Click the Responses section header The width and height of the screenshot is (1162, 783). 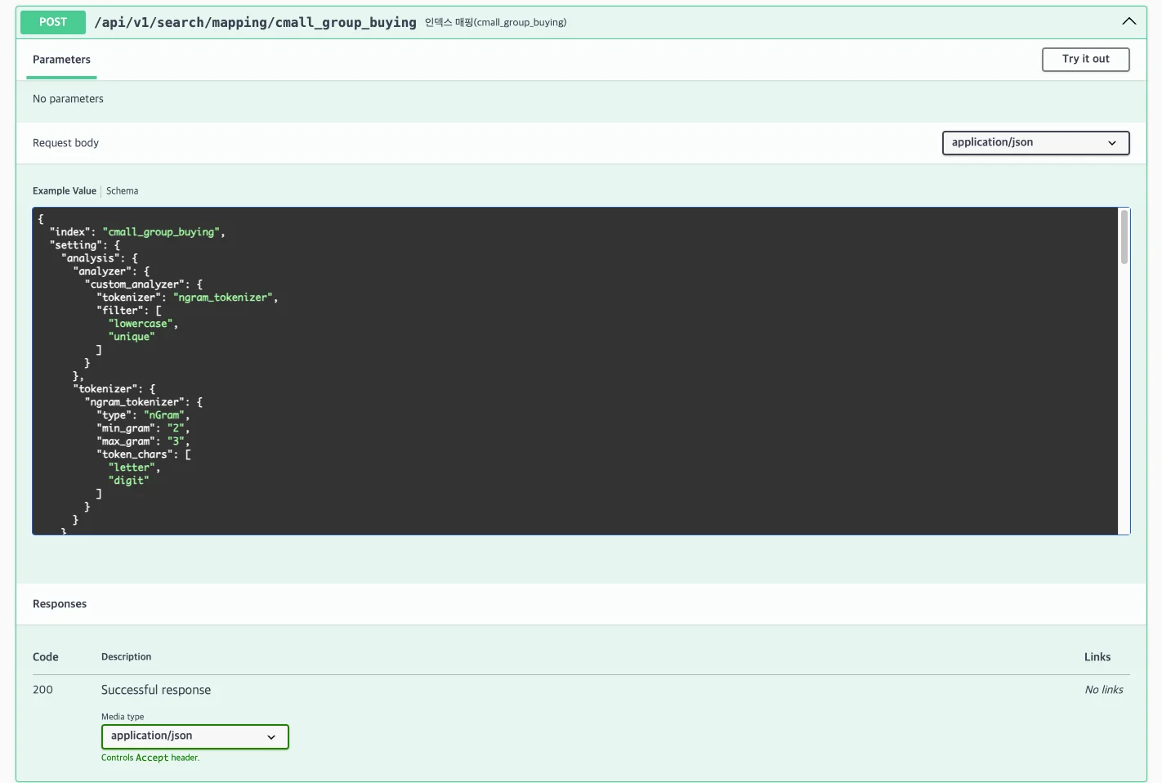pos(60,604)
